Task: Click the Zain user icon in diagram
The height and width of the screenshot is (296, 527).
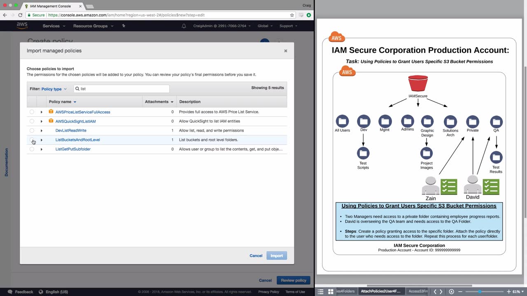Action: pos(431,186)
